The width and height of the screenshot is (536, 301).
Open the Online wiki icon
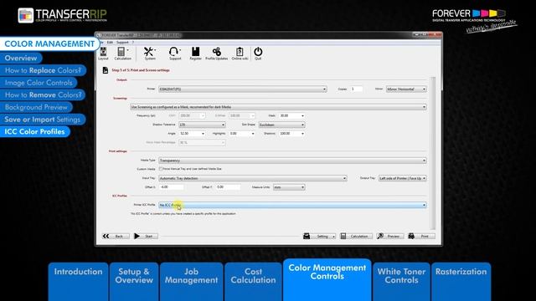click(x=240, y=54)
